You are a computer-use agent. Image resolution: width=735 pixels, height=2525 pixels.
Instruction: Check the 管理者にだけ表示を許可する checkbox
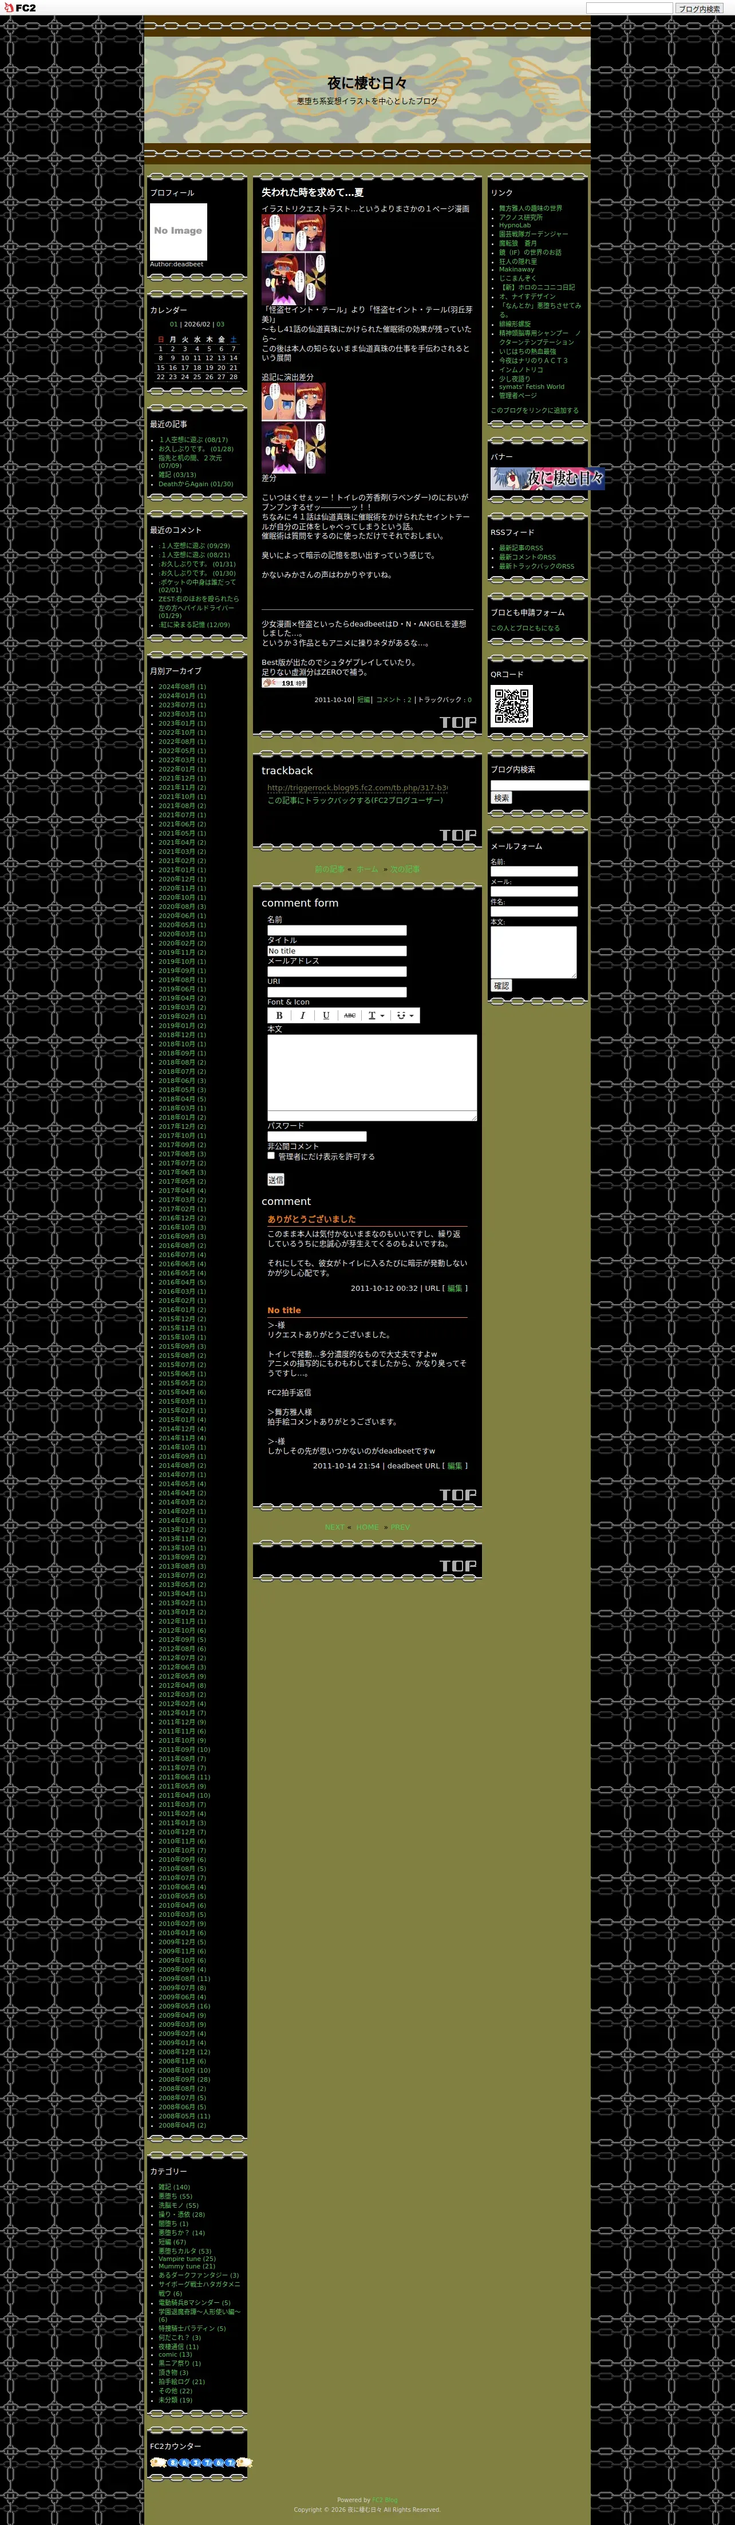[x=271, y=1156]
